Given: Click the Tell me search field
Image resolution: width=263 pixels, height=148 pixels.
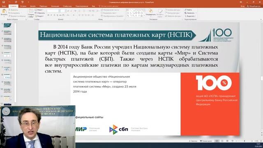Looking at the screenshot, I should coord(108,6).
